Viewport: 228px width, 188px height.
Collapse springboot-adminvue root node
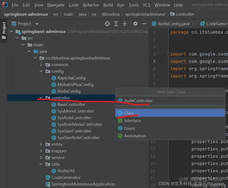pos(11,31)
